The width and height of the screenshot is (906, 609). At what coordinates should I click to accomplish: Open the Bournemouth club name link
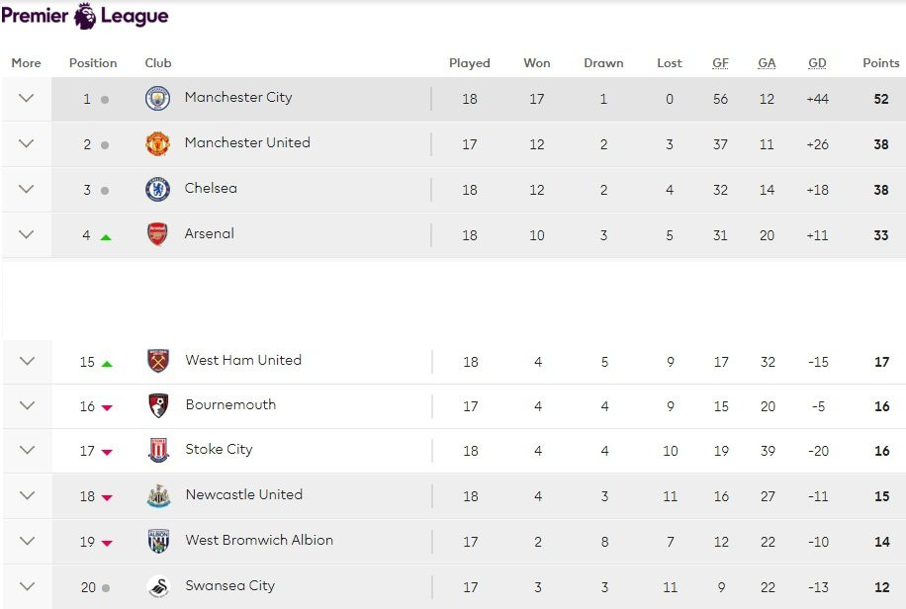pos(230,404)
